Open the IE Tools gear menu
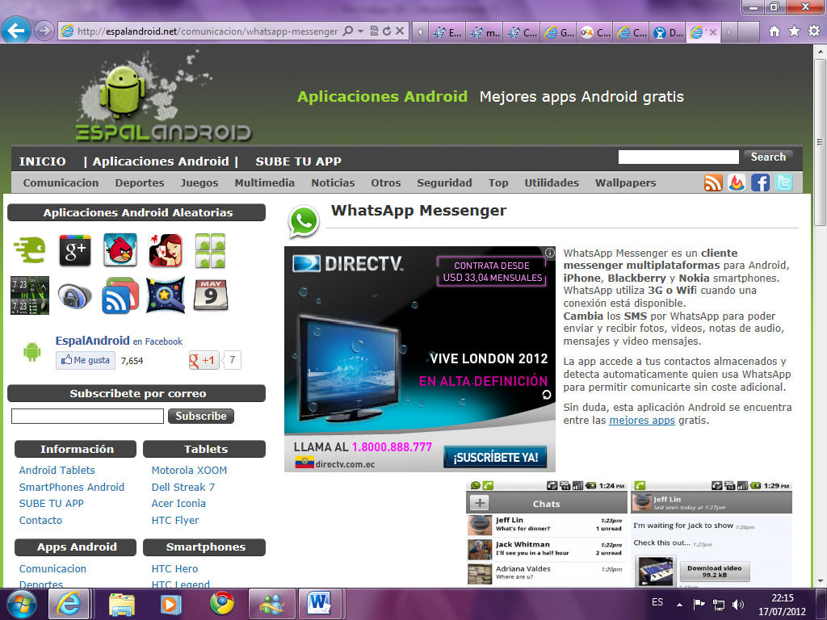The image size is (827, 620). [x=813, y=31]
